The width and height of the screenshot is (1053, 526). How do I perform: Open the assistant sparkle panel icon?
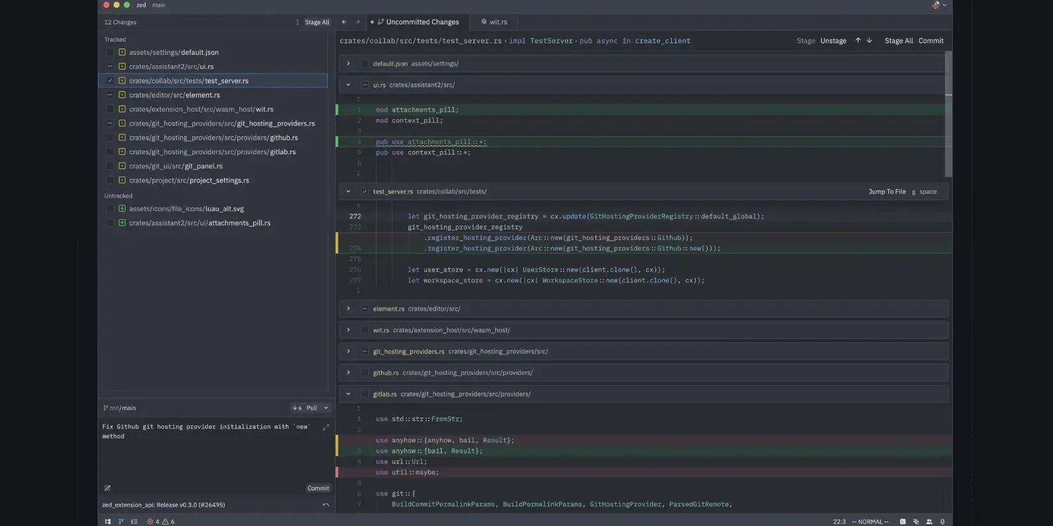(916, 522)
